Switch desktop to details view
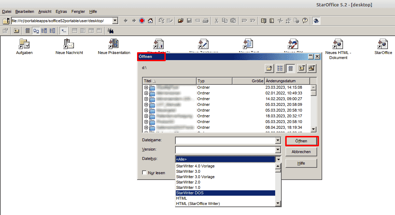The height and width of the screenshot is (215, 395). click(28, 31)
